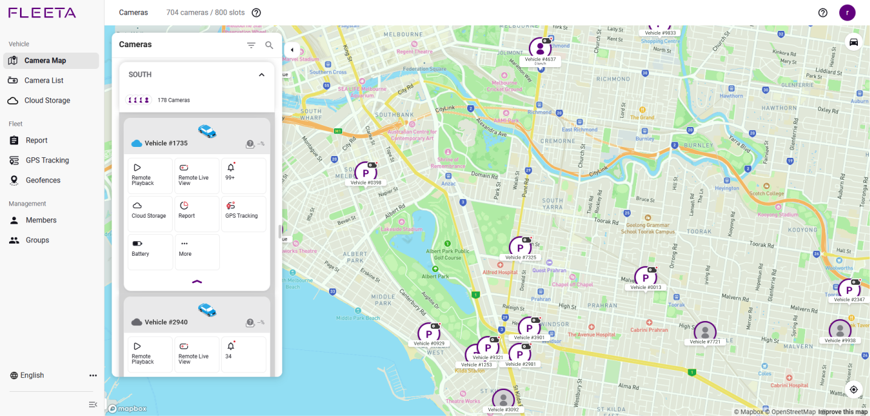Image resolution: width=870 pixels, height=416 pixels.
Task: Open Geofences from the sidebar
Action: click(43, 180)
